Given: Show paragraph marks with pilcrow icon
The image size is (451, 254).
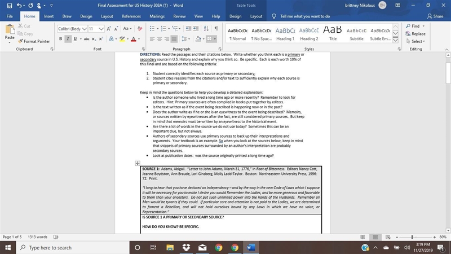Looking at the screenshot, I should click(216, 28).
